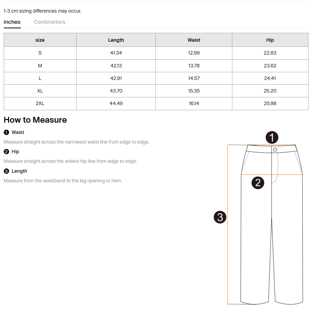This screenshot has width=313, height=312.
Task: Click the L hip value 24.41
Action: click(270, 78)
